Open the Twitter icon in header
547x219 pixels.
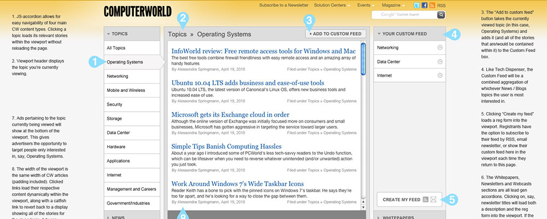(416, 5)
